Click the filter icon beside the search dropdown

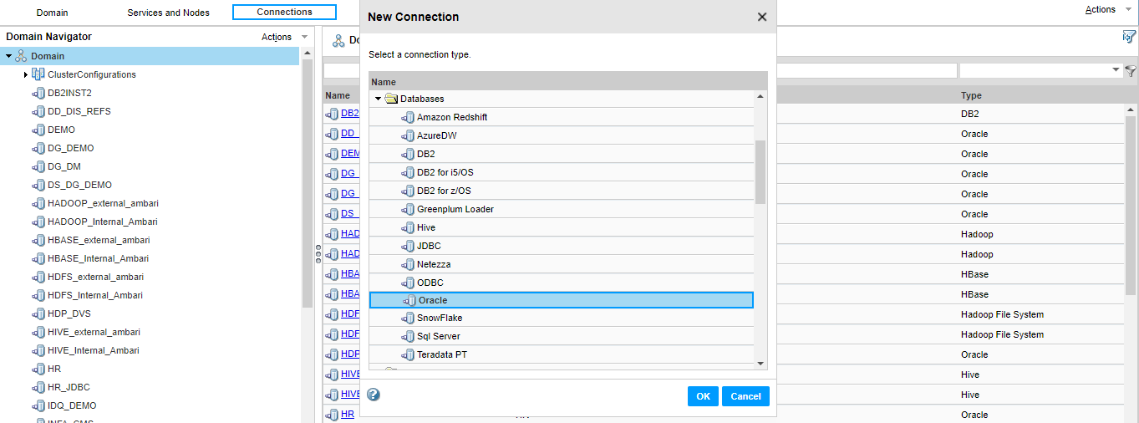tap(1130, 71)
